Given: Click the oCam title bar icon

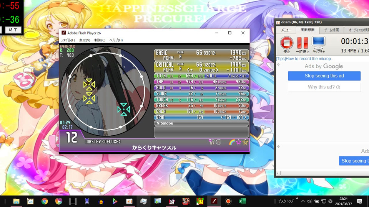Looking at the screenshot, I should click(x=278, y=22).
